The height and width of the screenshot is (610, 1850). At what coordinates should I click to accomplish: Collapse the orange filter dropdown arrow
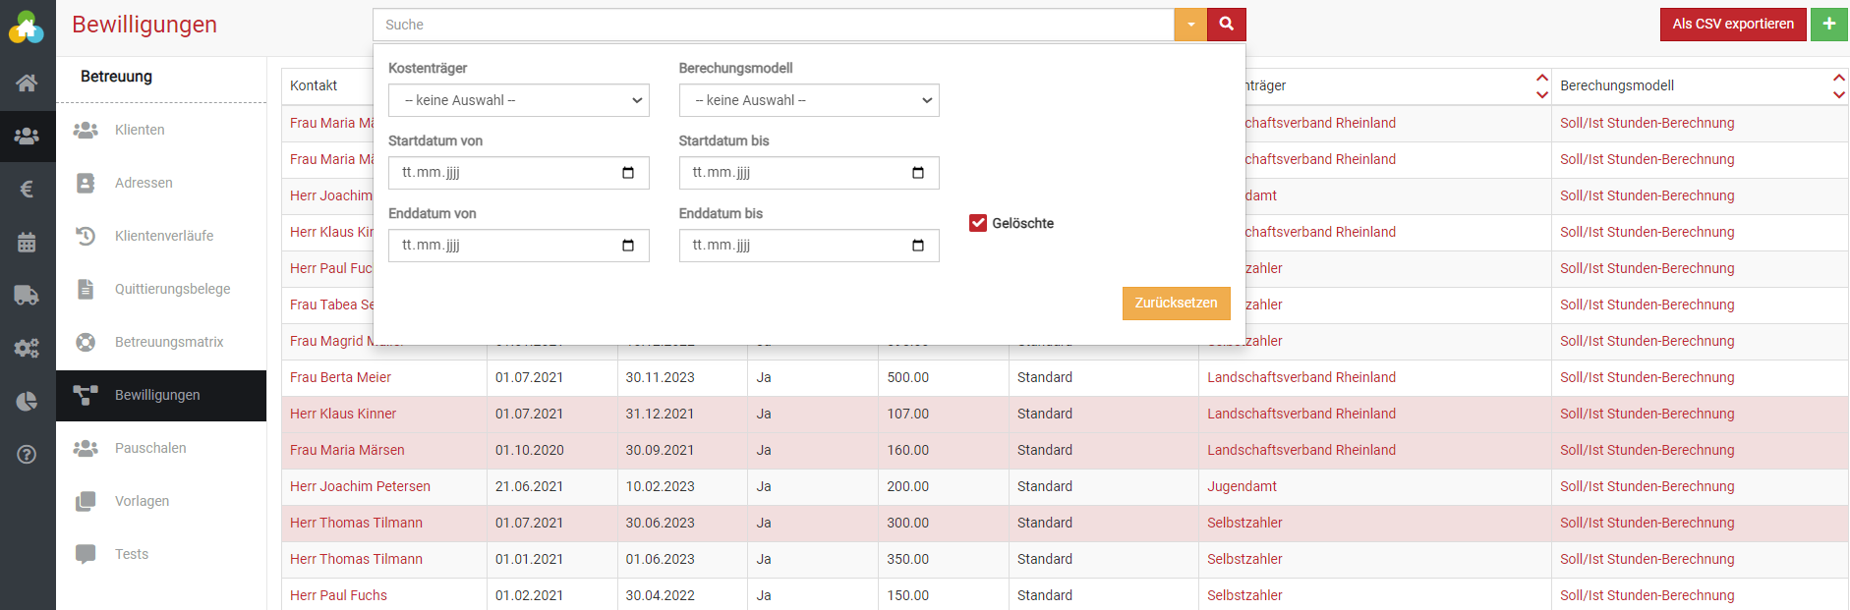click(x=1190, y=25)
